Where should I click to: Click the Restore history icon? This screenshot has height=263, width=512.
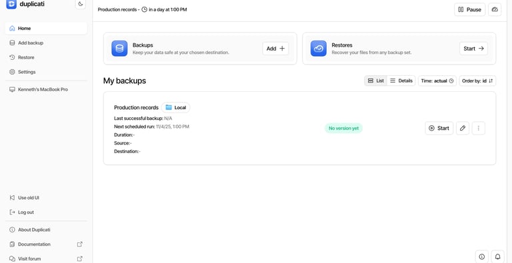(12, 57)
